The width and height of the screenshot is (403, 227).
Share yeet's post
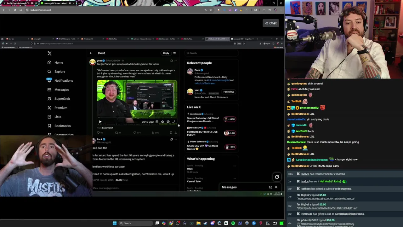click(x=176, y=133)
